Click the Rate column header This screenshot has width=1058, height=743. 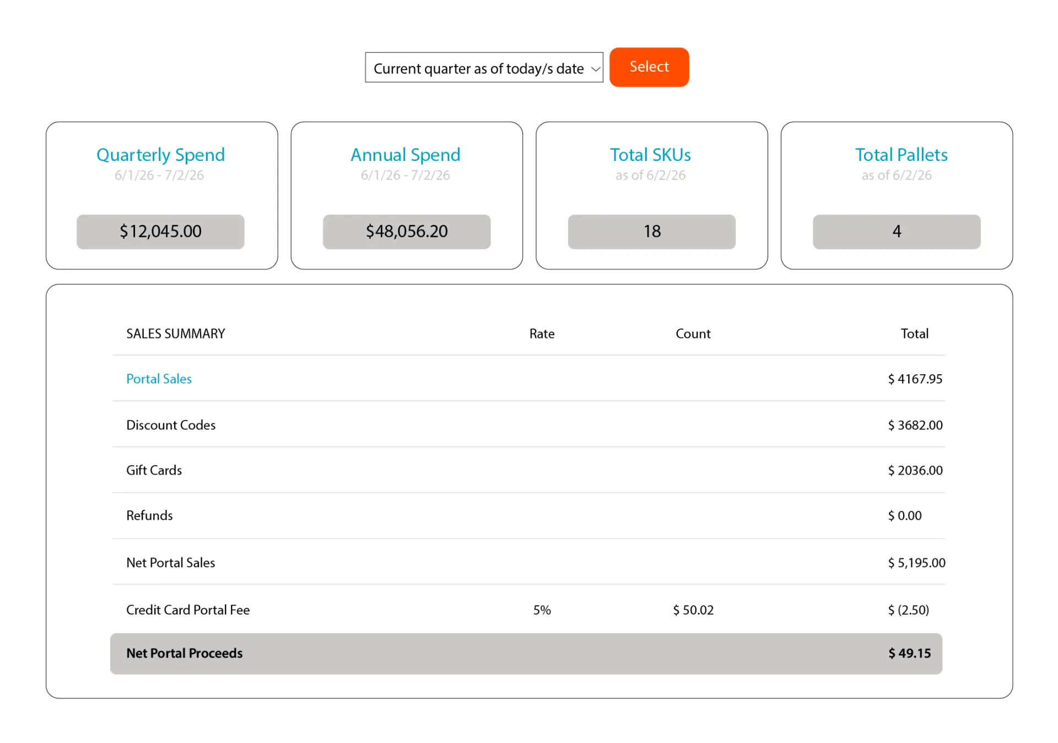click(542, 333)
